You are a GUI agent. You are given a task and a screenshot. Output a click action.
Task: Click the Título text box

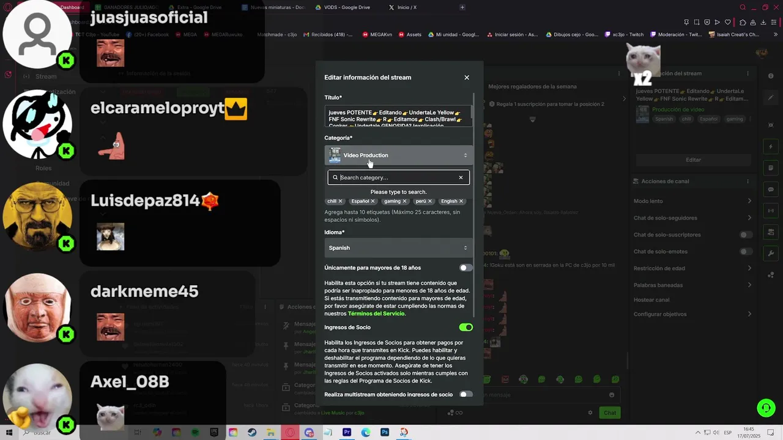398,116
